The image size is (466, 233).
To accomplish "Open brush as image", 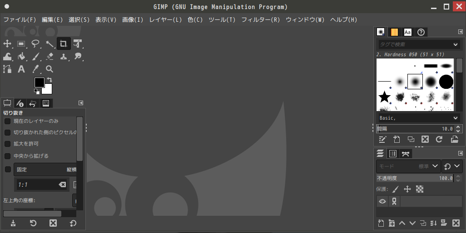I will point(454,139).
